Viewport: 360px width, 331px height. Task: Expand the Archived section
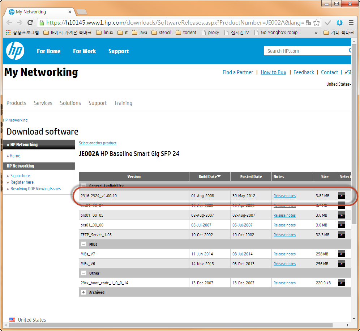(83, 292)
